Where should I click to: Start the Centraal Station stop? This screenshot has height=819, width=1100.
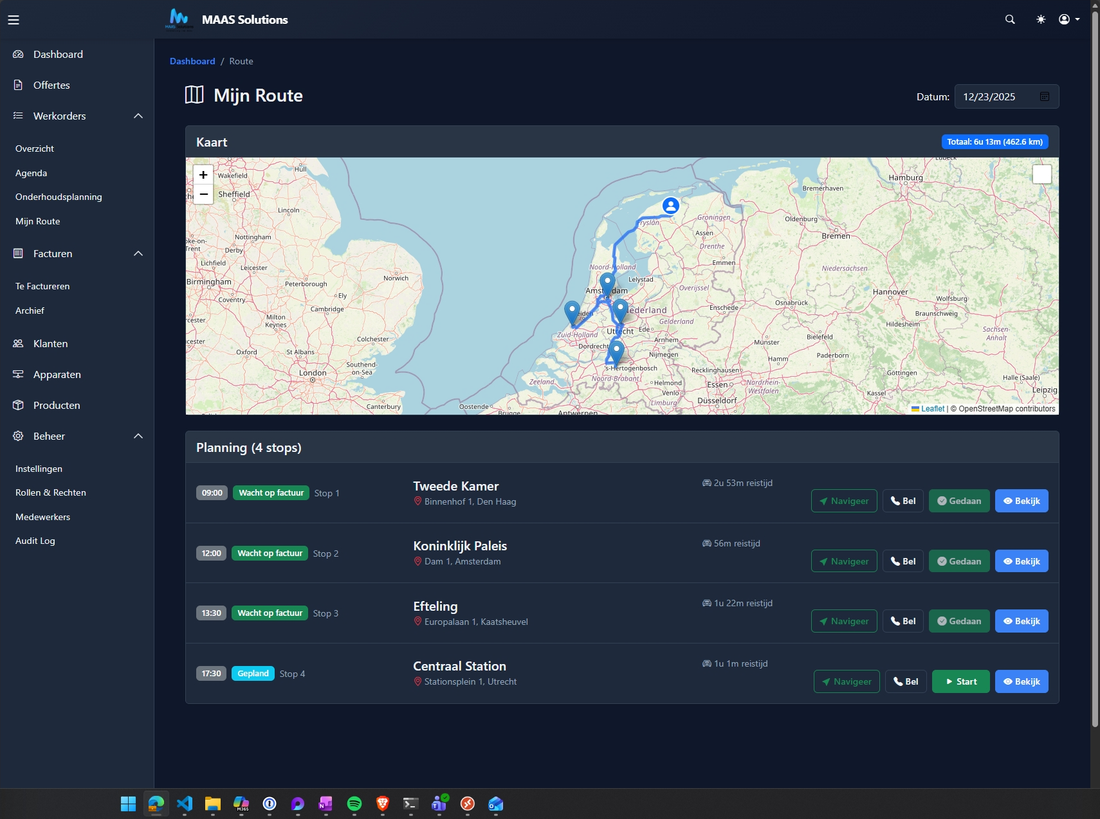click(960, 681)
